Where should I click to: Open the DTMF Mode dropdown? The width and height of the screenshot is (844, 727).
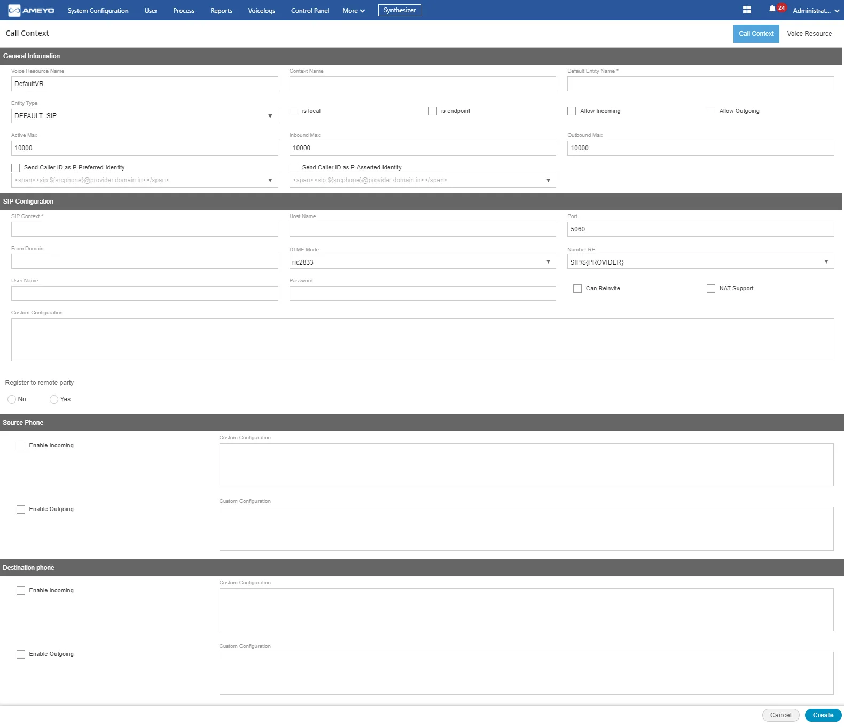[x=423, y=262]
